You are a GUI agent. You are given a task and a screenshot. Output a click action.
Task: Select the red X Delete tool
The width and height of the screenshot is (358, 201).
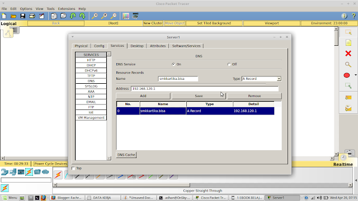348,54
